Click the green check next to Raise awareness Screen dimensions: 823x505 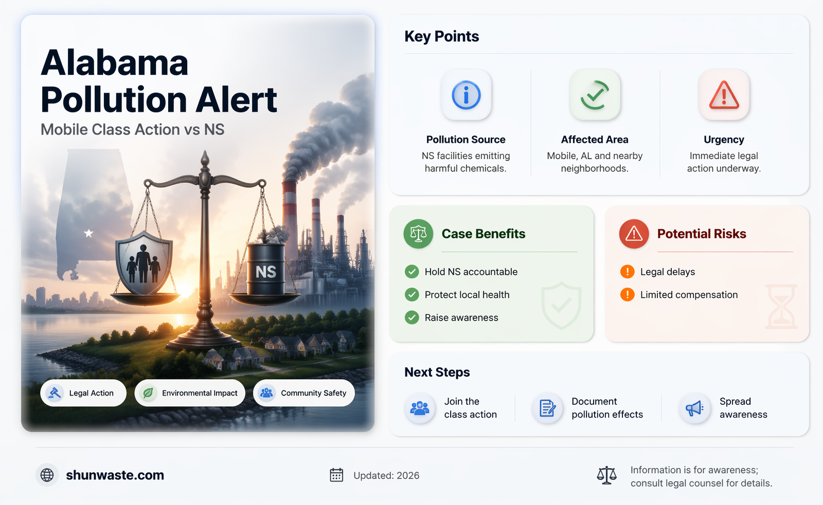(x=411, y=317)
